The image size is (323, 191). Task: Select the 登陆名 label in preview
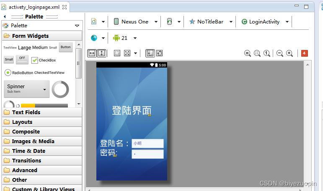coord(114,143)
